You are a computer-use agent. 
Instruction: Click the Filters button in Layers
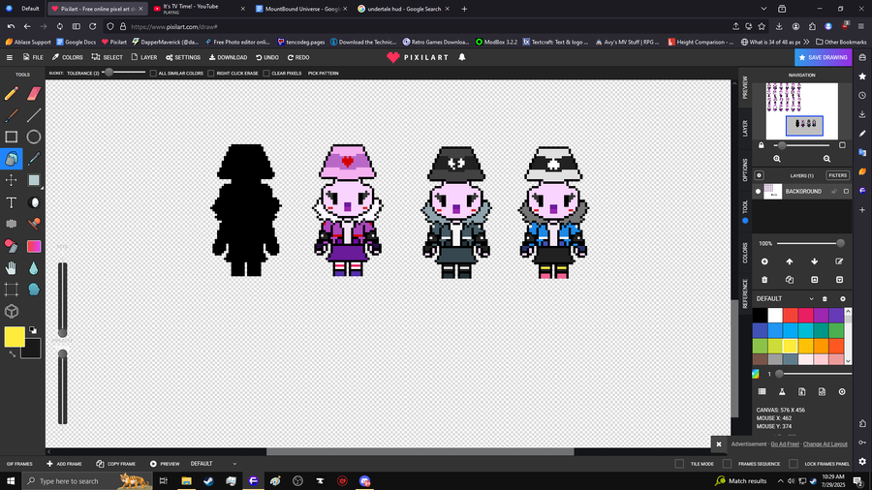[x=837, y=175]
